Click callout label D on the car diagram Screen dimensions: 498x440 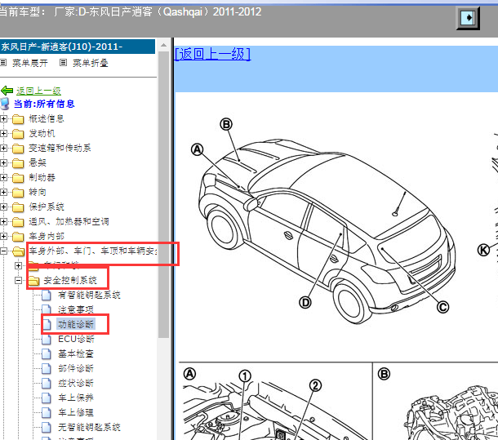click(305, 302)
